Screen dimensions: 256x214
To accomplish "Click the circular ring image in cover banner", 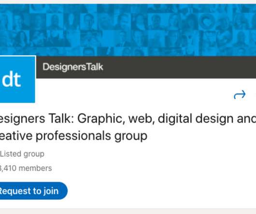I will [x=207, y=22].
